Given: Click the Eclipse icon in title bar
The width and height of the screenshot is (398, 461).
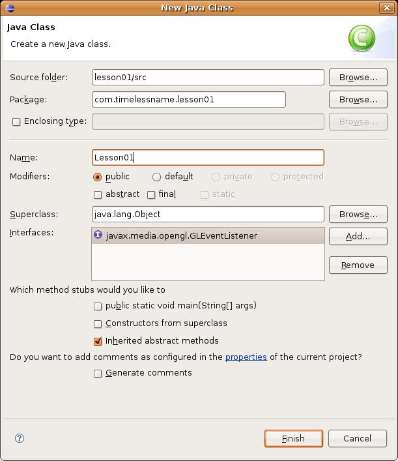Looking at the screenshot, I should click(x=10, y=8).
